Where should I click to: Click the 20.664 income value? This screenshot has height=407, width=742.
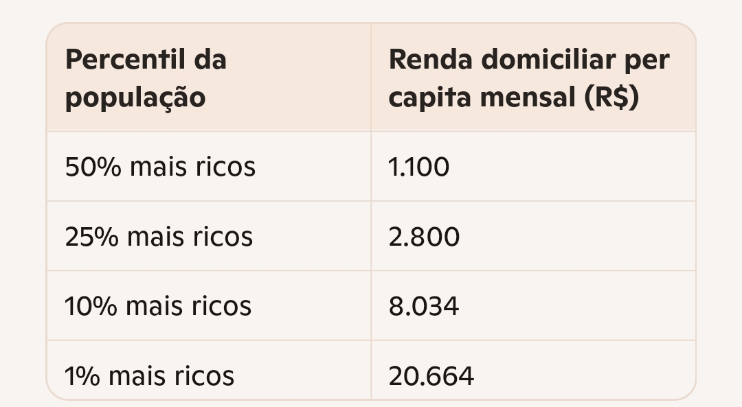(431, 376)
